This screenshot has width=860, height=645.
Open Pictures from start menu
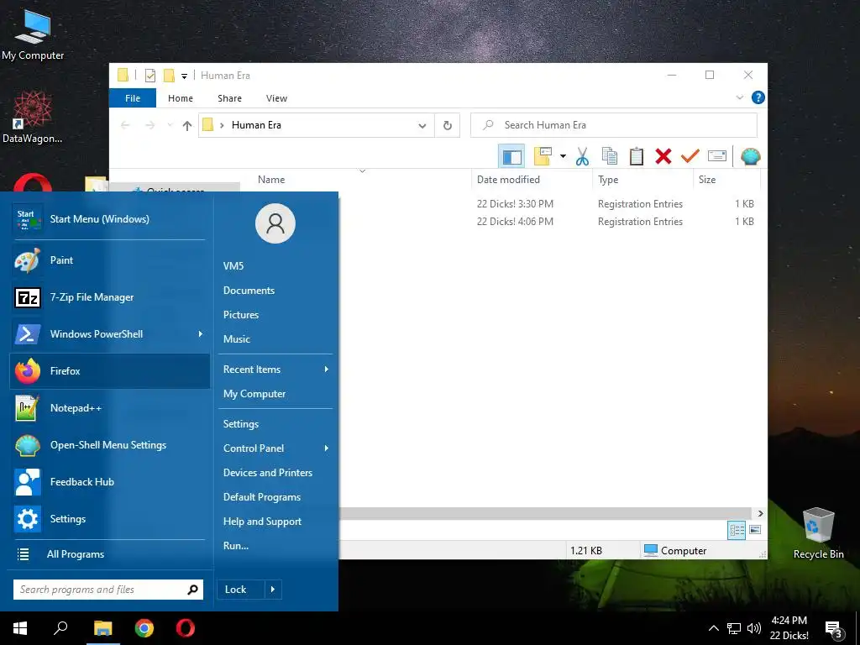pos(275,315)
